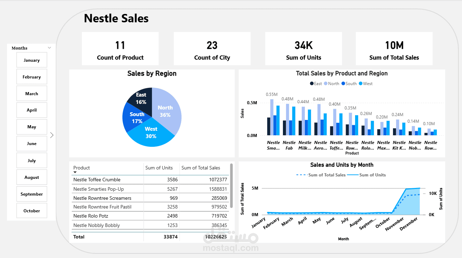This screenshot has height=258, width=462.
Task: Click Nestle Fab on the bar chart axis
Action: 289,145
